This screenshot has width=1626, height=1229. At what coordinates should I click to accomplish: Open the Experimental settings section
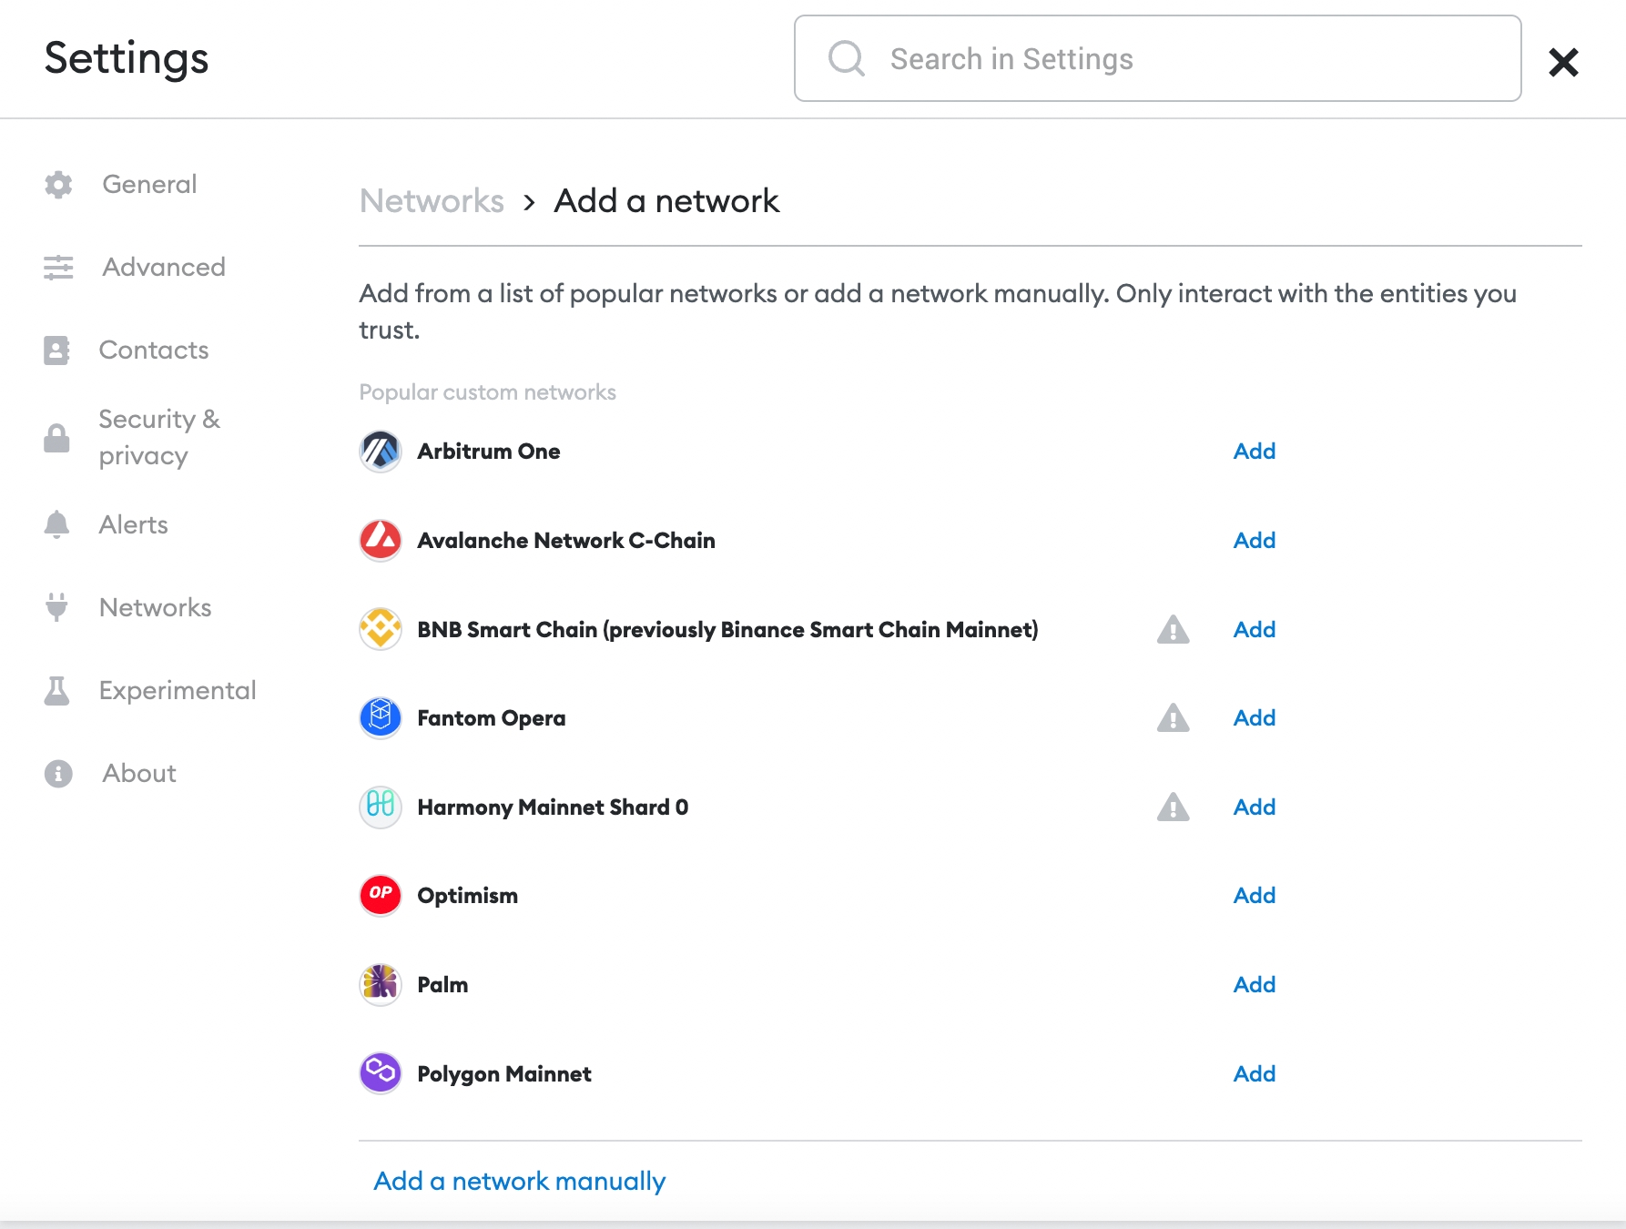click(x=177, y=690)
